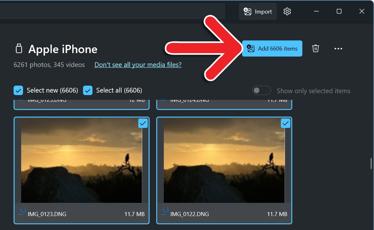Uncheck the Select all (6606) checkbox

click(x=87, y=90)
